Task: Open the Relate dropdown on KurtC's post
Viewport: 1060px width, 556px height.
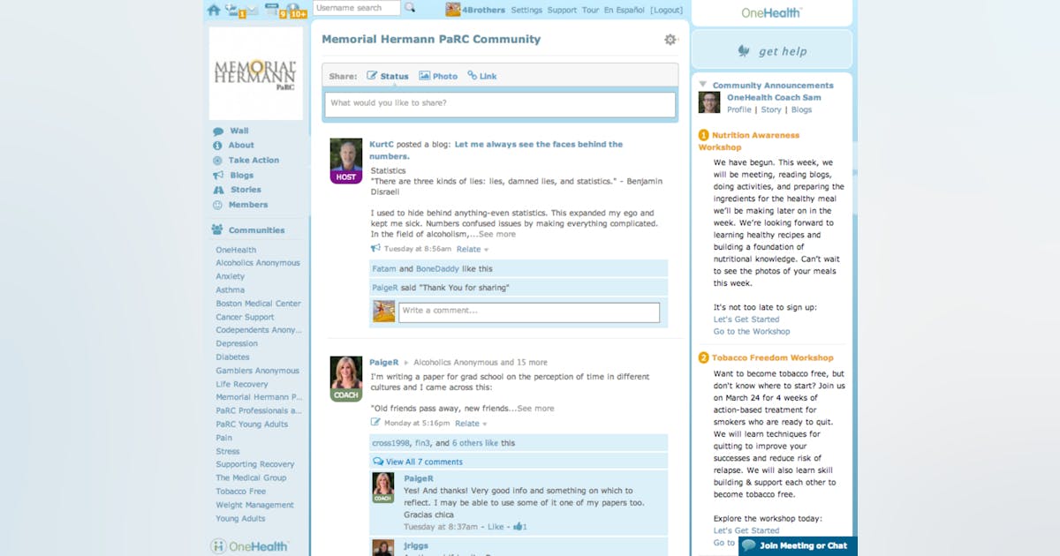Action: (x=472, y=248)
